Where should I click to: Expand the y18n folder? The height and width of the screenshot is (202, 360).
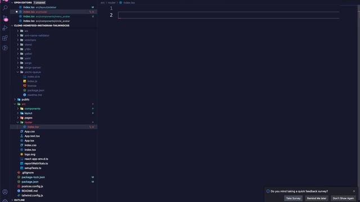(18, 49)
